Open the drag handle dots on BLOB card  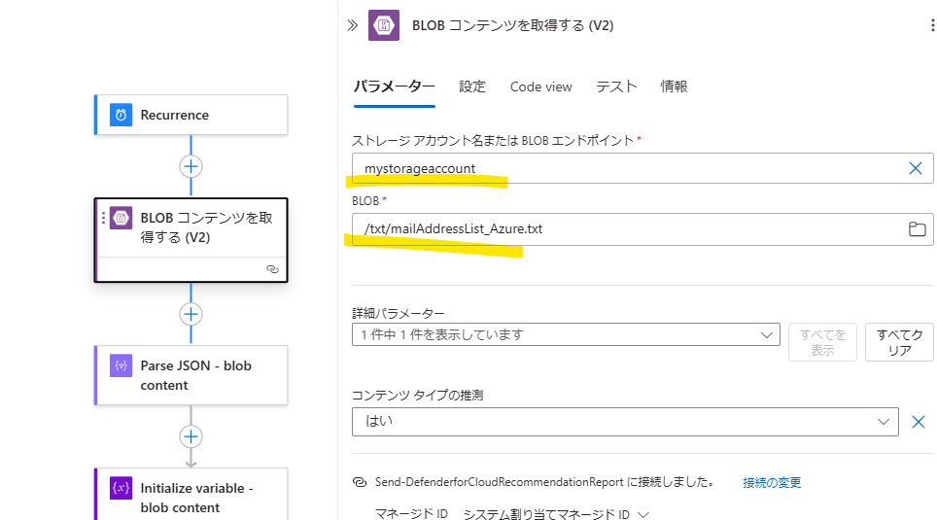click(103, 218)
